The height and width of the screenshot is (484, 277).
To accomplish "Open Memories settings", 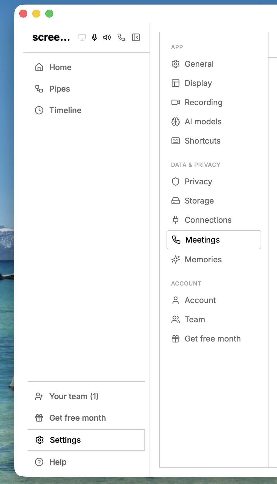I will coord(203,260).
